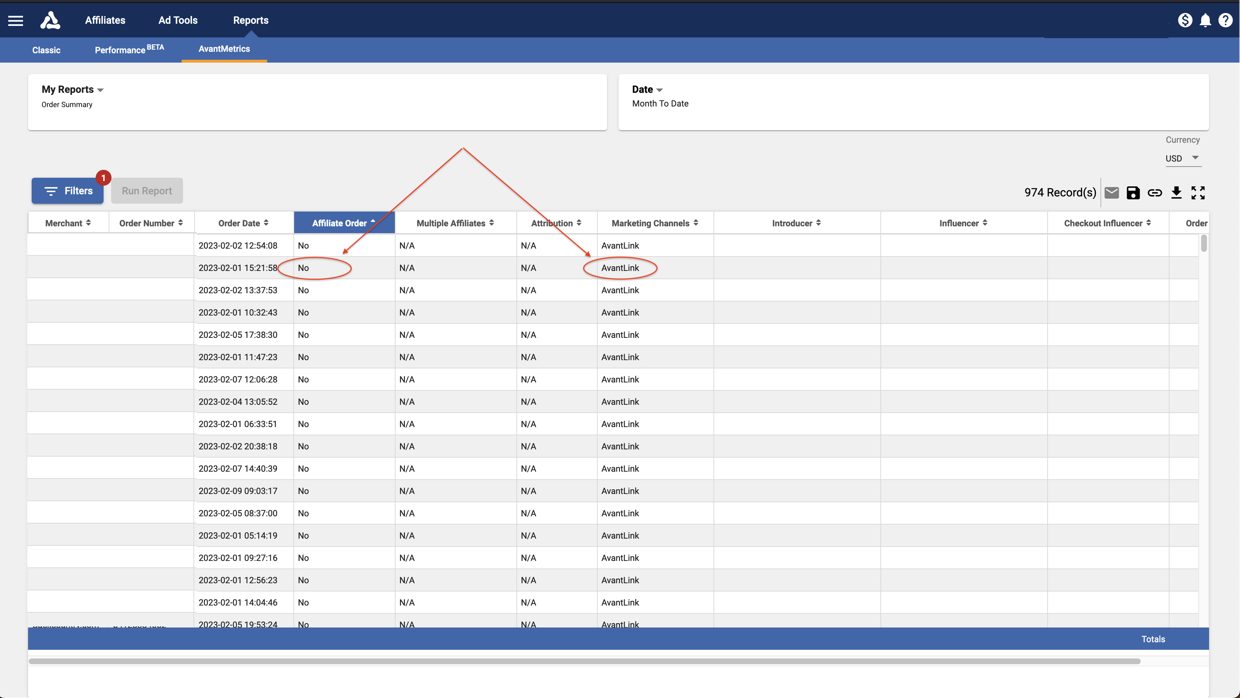Open the Reports menu

point(251,20)
